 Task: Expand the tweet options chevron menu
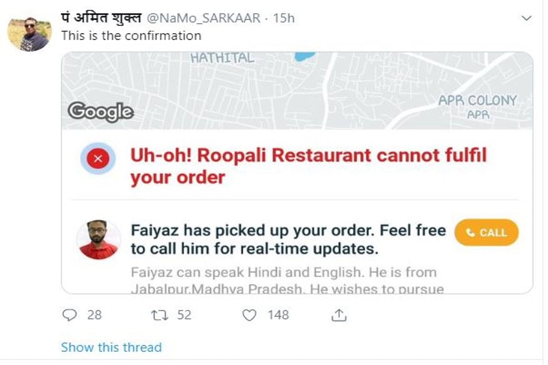[525, 19]
